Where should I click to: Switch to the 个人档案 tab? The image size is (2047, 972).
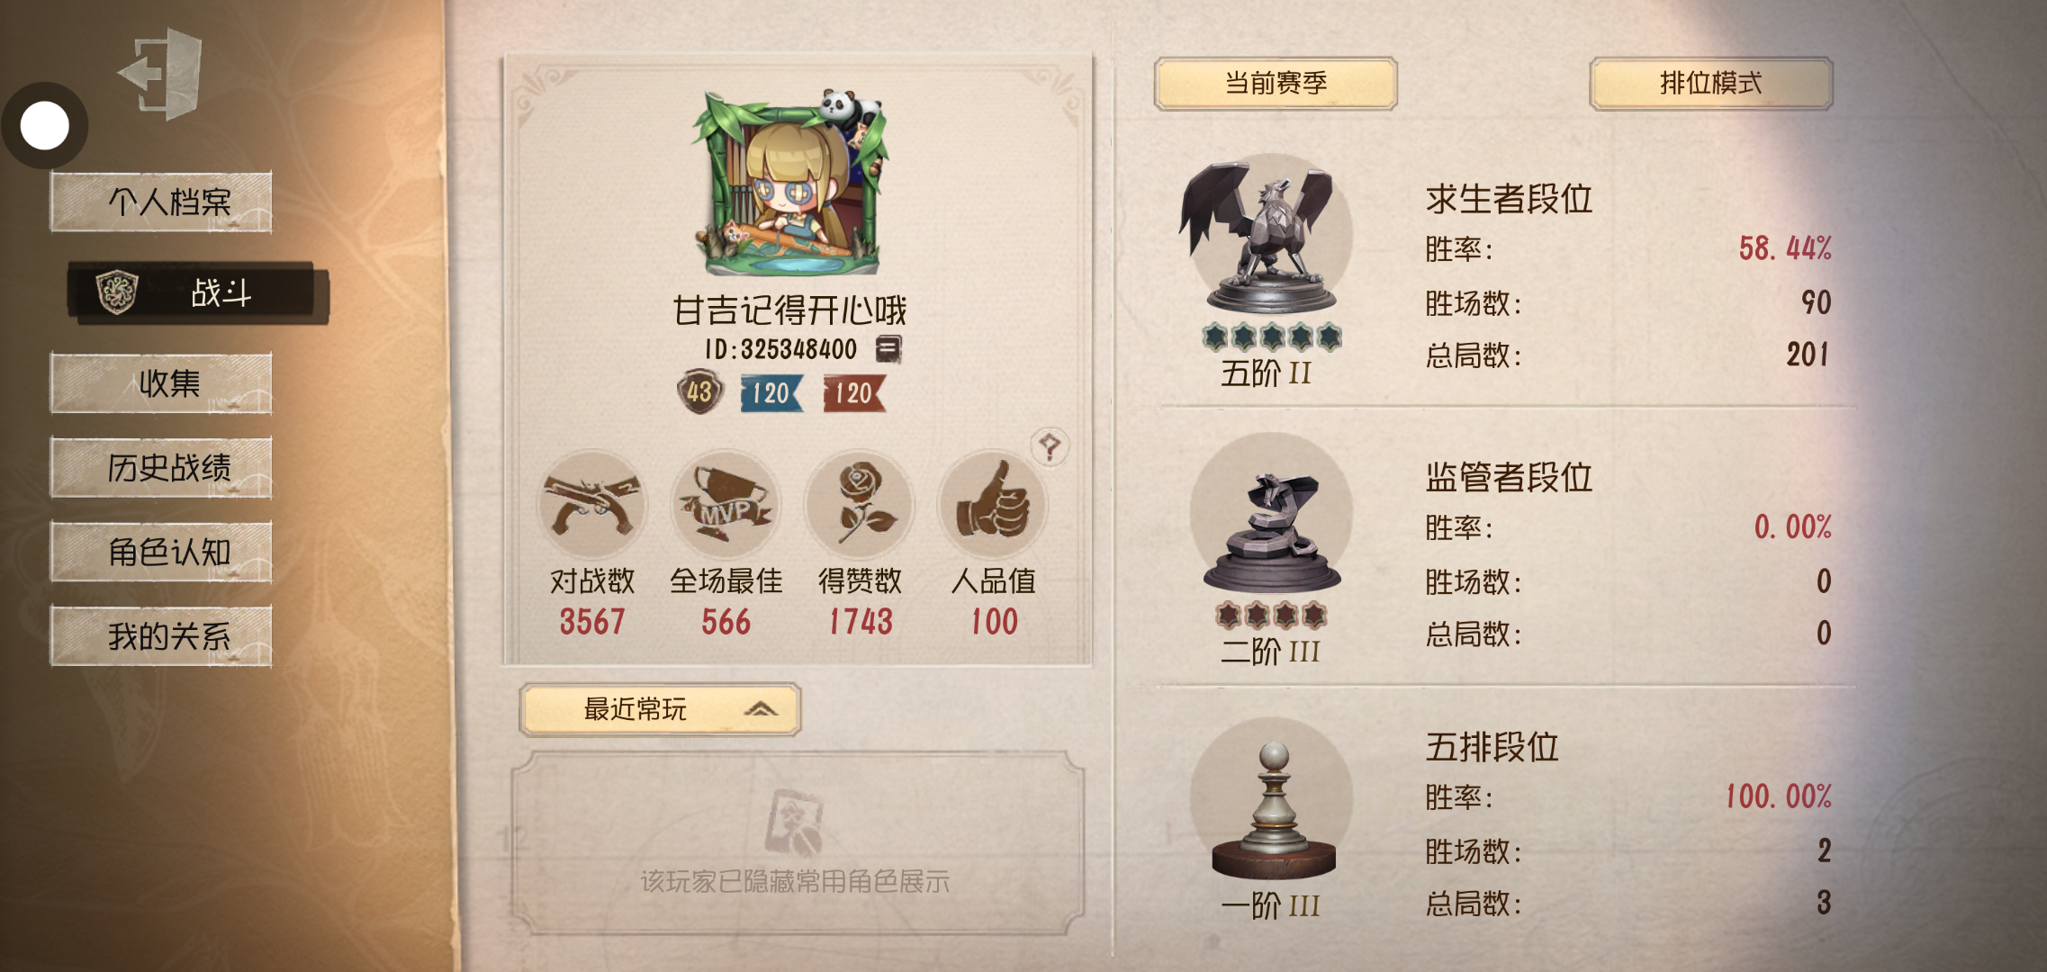click(x=161, y=202)
